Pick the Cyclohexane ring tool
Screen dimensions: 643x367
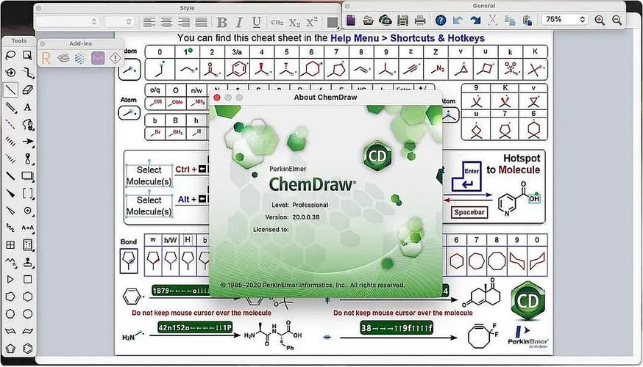point(27,297)
